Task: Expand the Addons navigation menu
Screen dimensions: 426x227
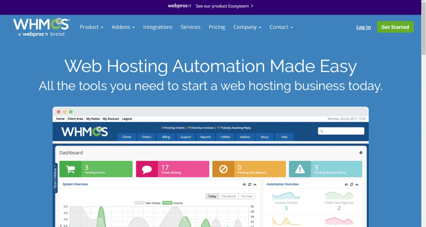Action: (x=123, y=27)
